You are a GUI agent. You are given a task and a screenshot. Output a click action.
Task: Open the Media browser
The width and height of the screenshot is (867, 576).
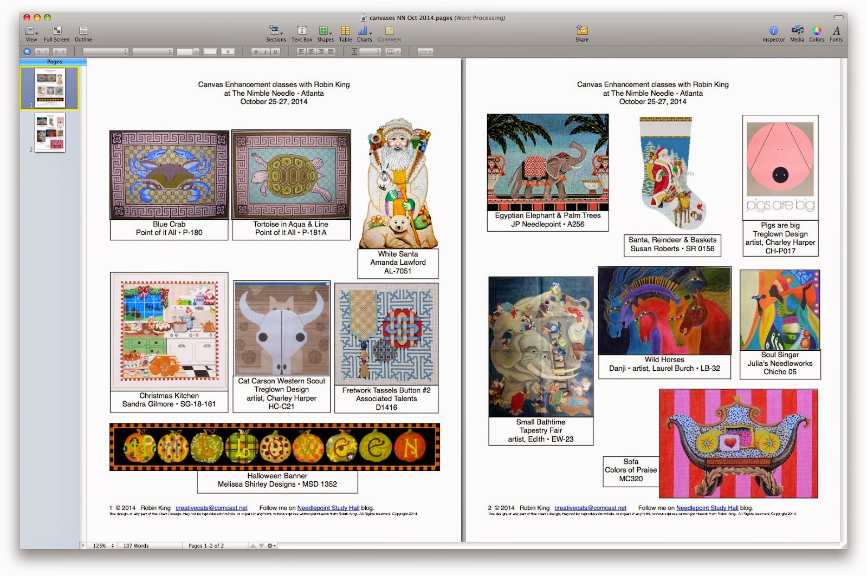(x=797, y=32)
